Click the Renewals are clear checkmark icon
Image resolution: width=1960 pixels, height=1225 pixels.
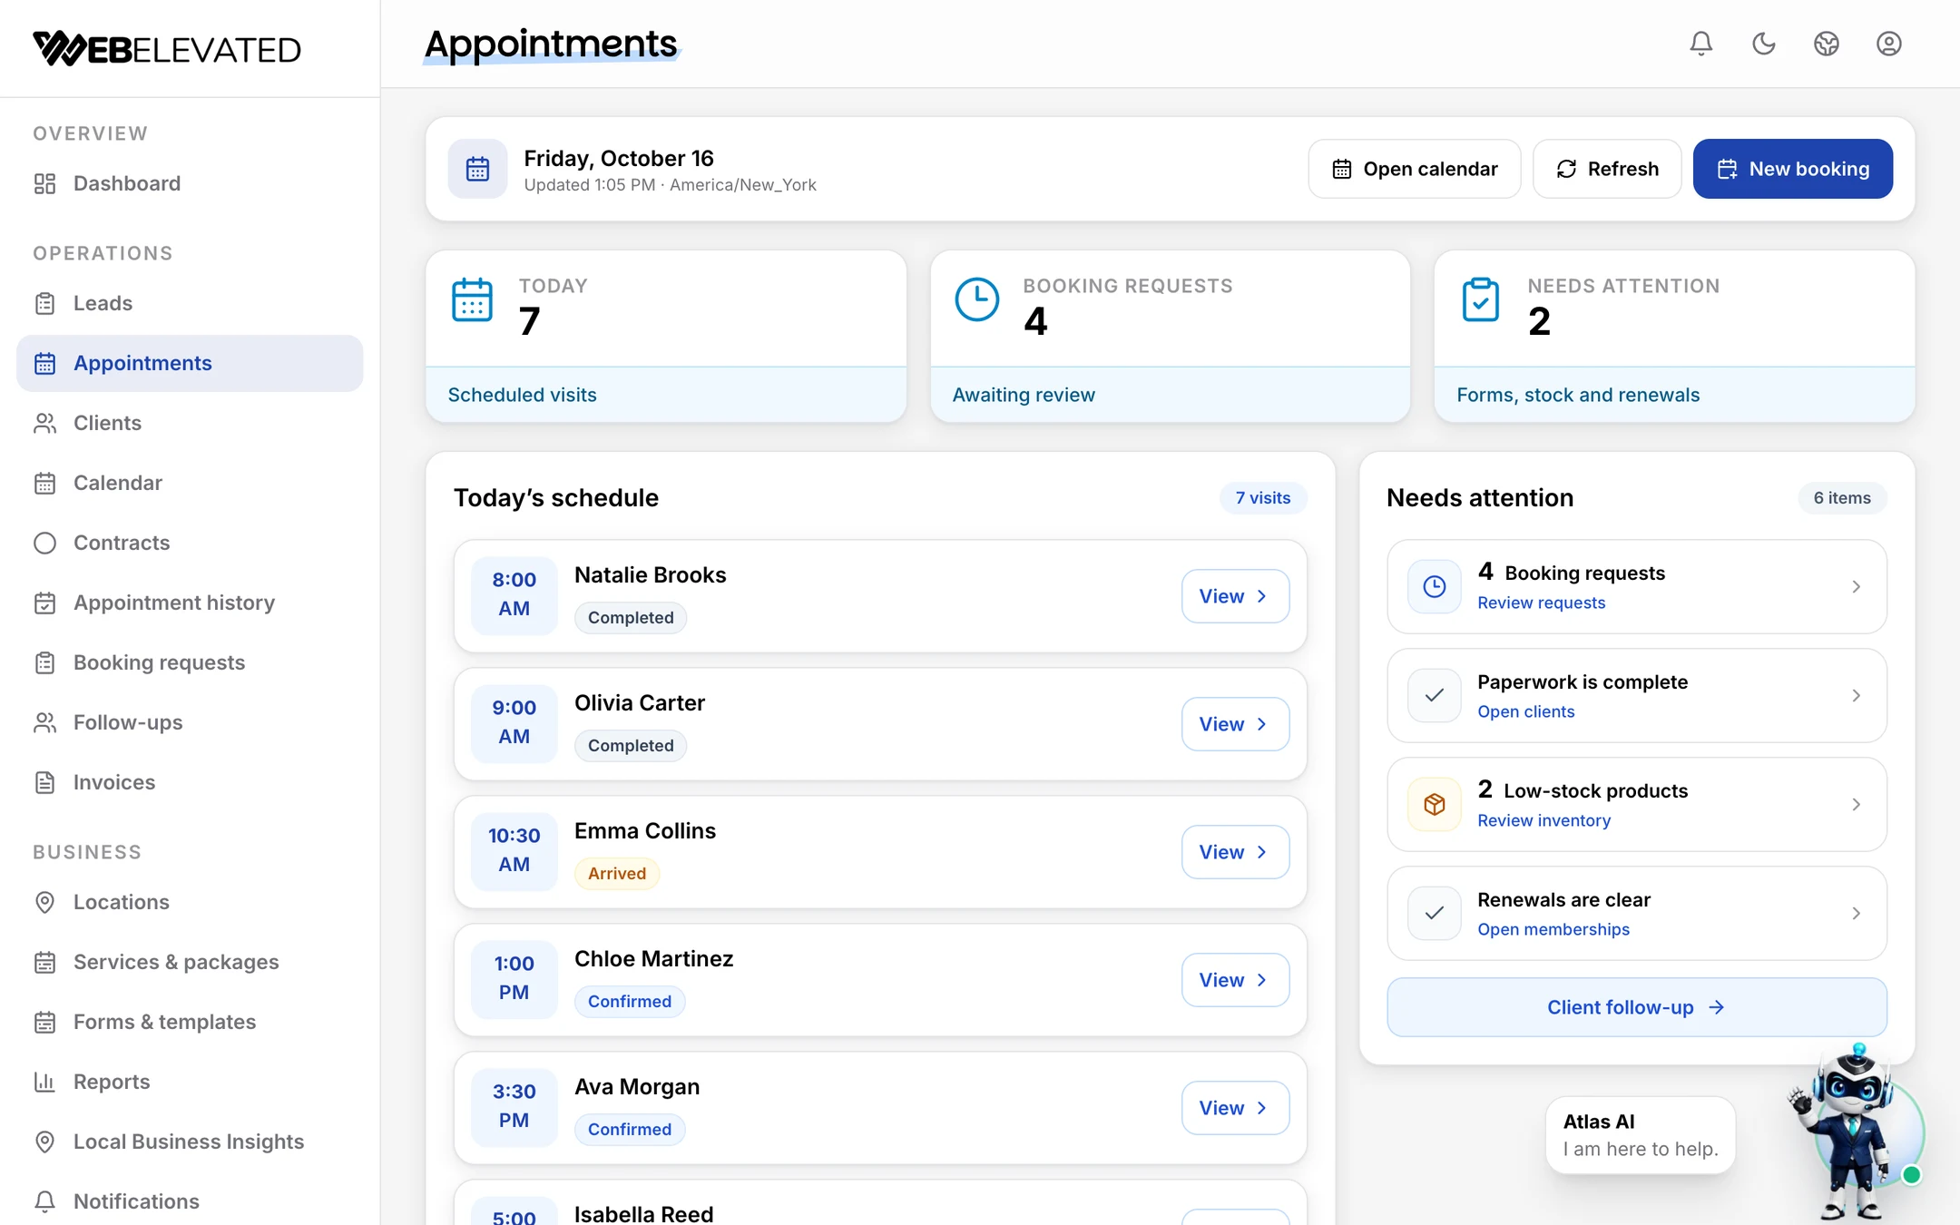tap(1434, 913)
